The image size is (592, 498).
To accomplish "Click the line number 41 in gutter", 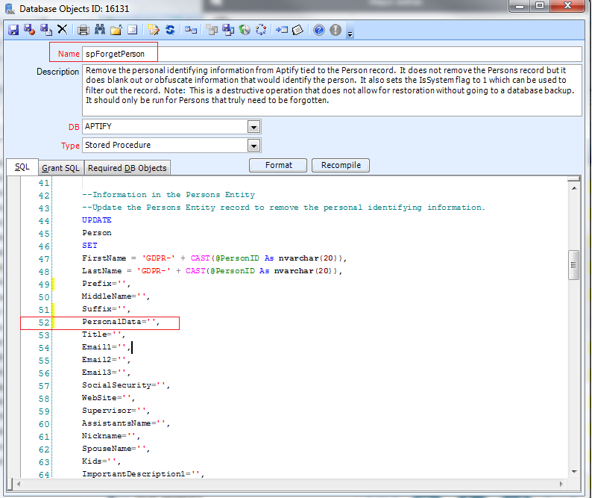I will pyautogui.click(x=44, y=183).
